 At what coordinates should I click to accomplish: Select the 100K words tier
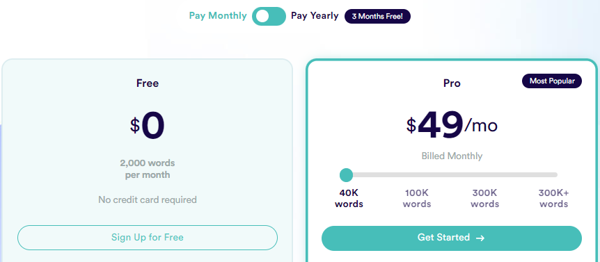[x=417, y=198]
